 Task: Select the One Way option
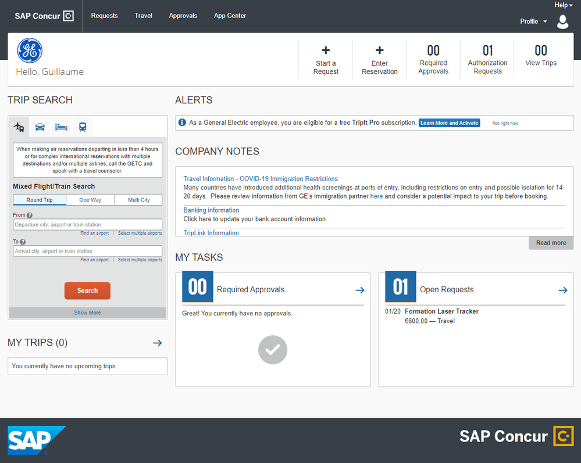90,200
